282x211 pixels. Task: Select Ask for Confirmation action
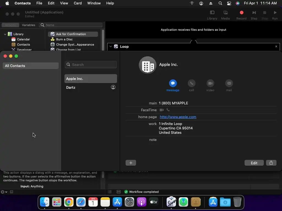pyautogui.click(x=73, y=34)
